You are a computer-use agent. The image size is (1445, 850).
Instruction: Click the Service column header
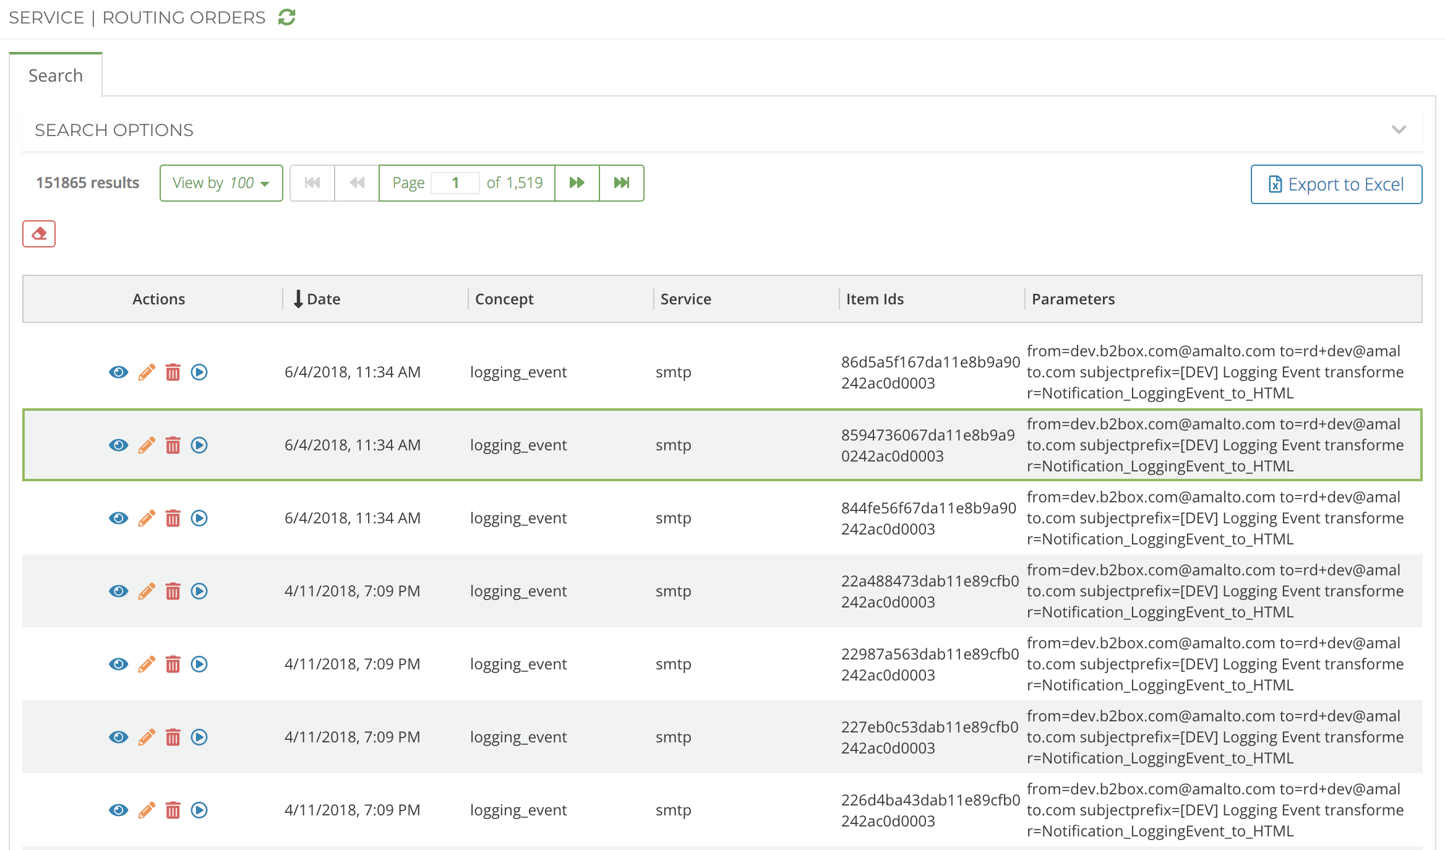[x=685, y=299]
